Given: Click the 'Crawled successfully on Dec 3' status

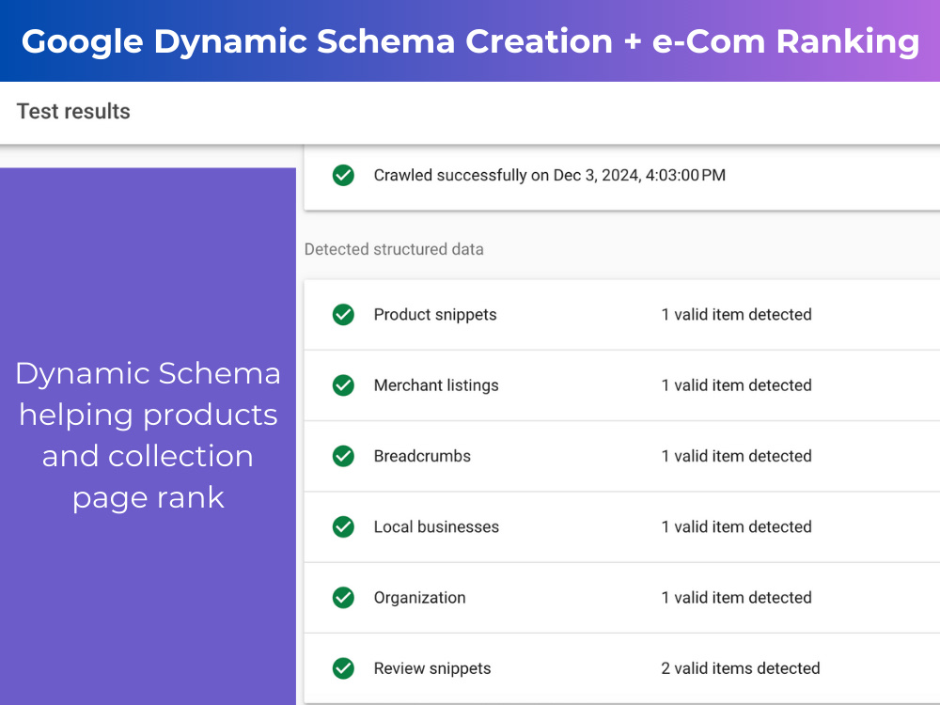Looking at the screenshot, I should click(x=549, y=175).
